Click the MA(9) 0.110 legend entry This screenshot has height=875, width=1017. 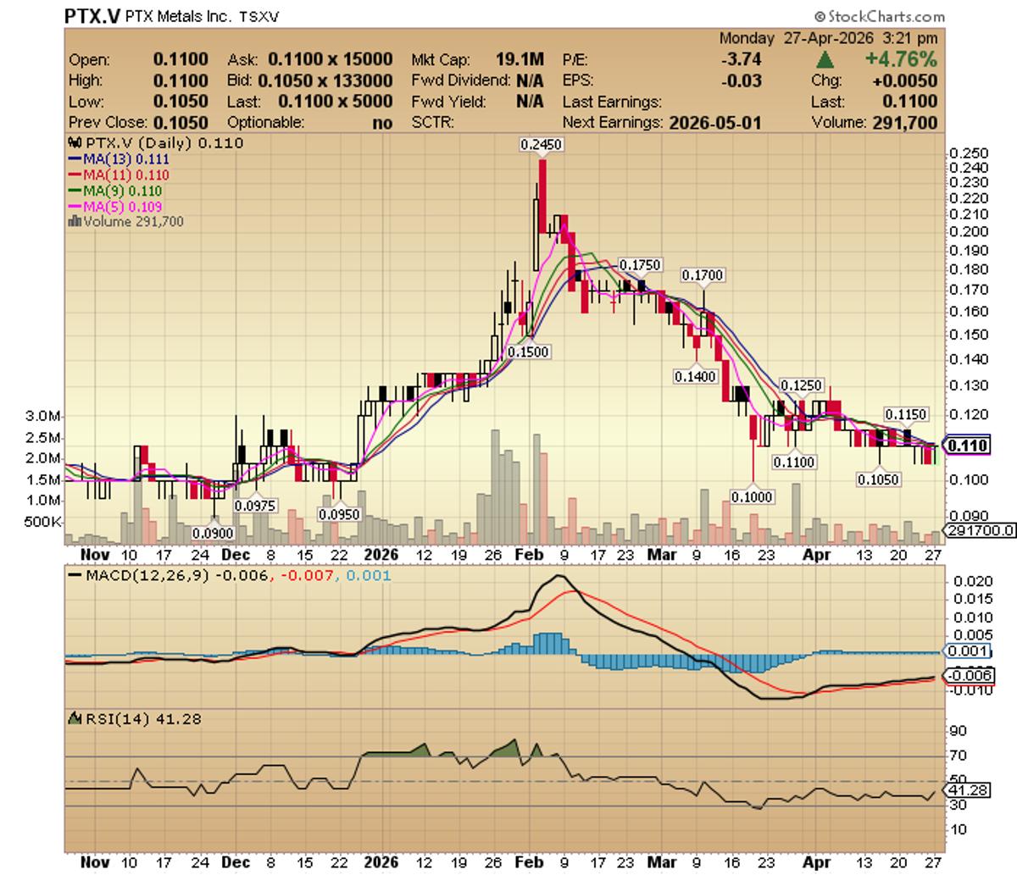click(114, 191)
